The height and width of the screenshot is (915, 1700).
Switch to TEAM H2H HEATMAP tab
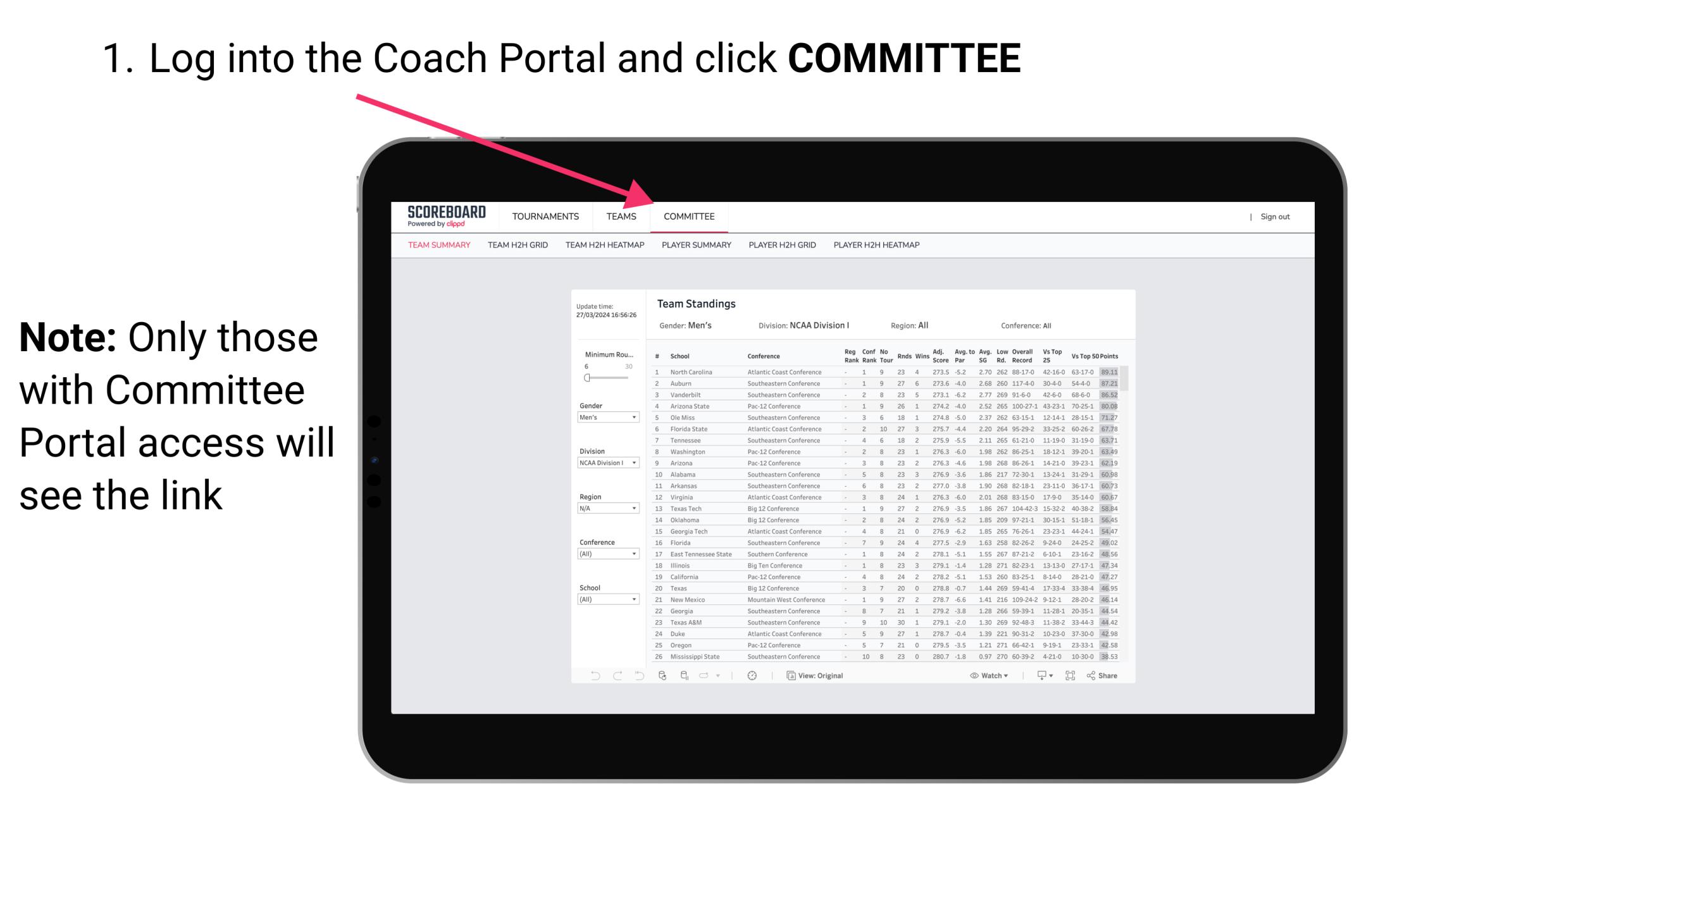tap(605, 246)
